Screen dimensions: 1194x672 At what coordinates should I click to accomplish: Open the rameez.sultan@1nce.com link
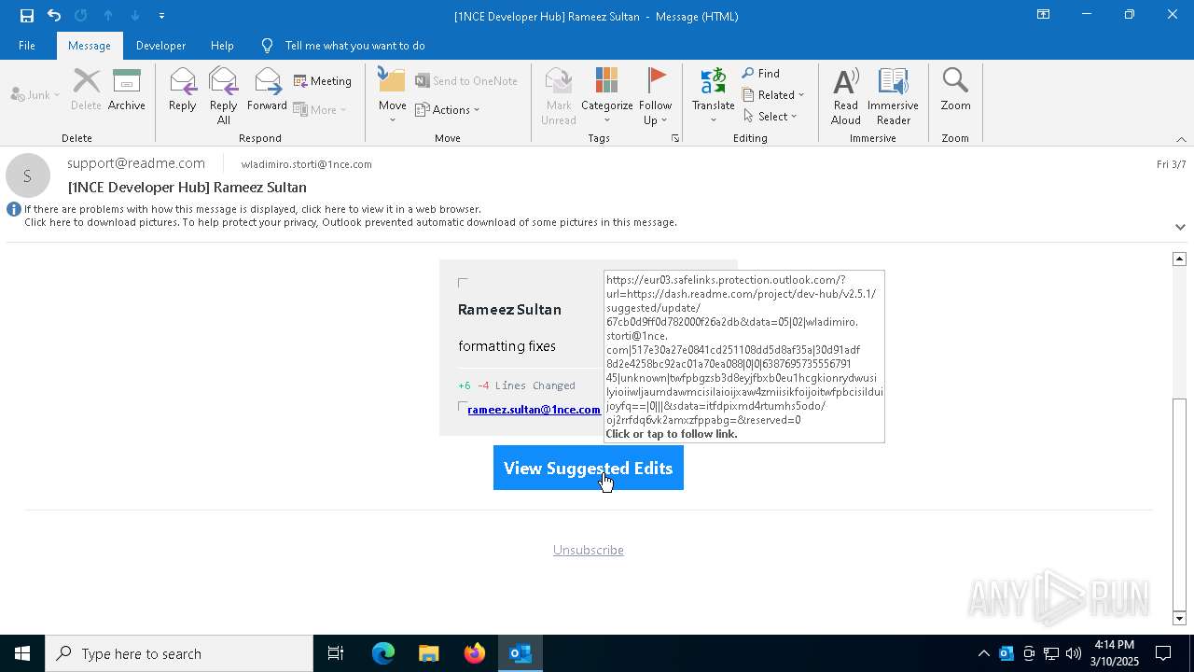(534, 409)
